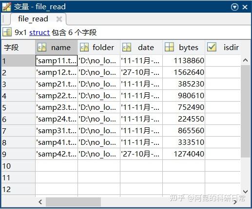Select the isdir cell in row 1
This screenshot has height=209, width=252.
click(x=223, y=61)
